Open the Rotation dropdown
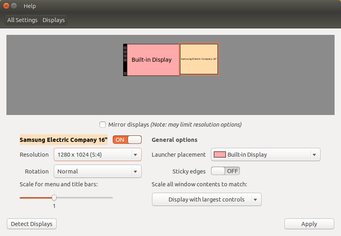Viewport: 341px width, 236px height. (x=97, y=171)
